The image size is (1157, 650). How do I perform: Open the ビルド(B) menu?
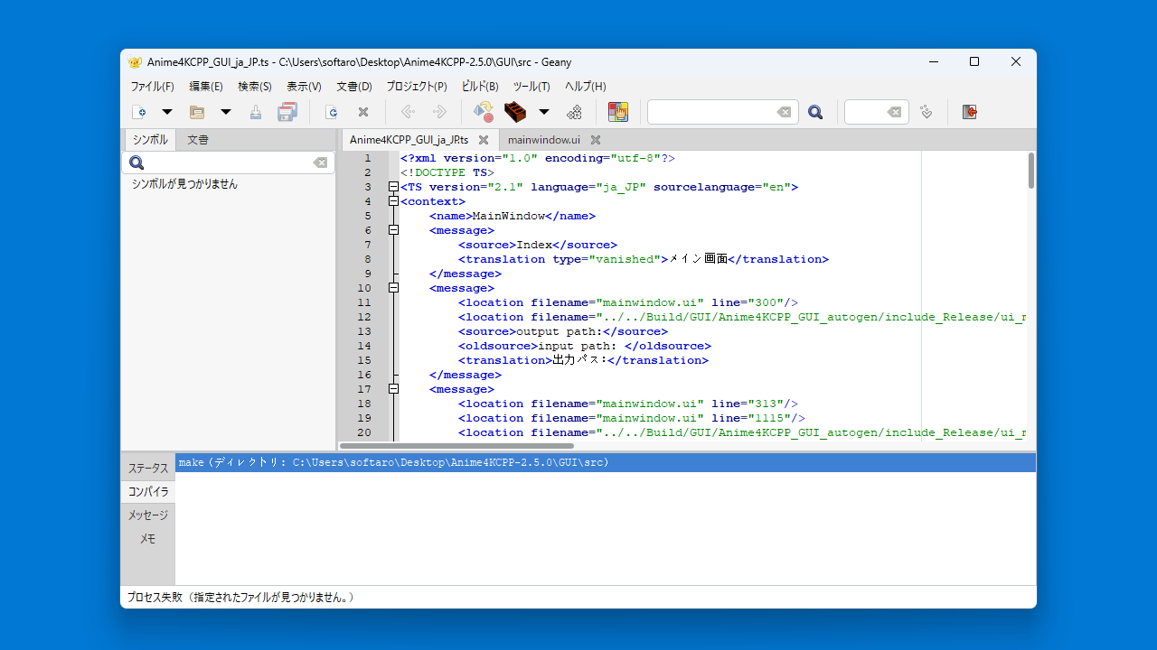(480, 87)
